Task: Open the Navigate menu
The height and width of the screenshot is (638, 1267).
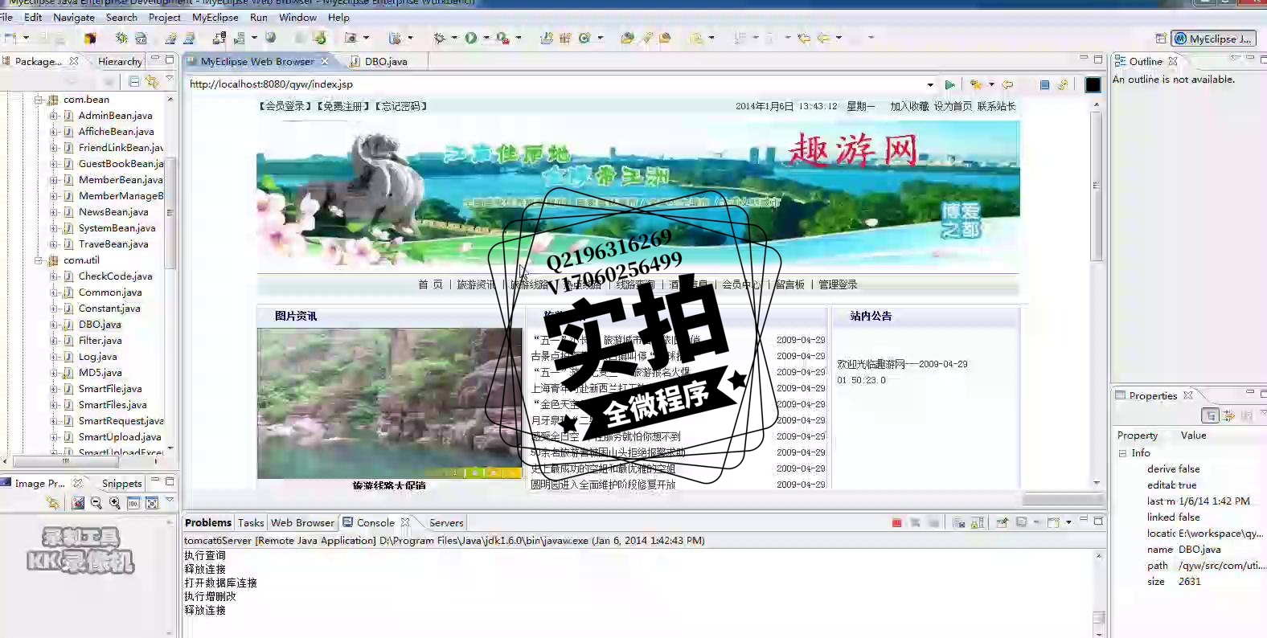Action: pyautogui.click(x=74, y=17)
